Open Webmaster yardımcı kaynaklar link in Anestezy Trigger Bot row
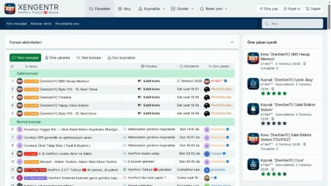 point(152,129)
